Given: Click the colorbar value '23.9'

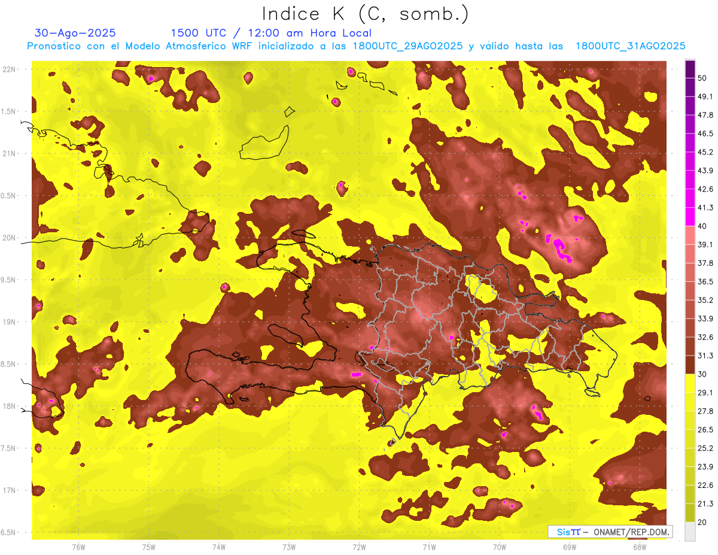Looking at the screenshot, I should point(705,467).
